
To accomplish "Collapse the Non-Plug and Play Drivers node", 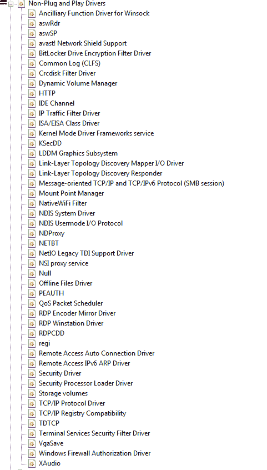I will click(11, 4).
